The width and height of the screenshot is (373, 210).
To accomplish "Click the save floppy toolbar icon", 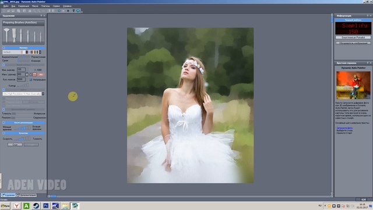I will [13, 10].
